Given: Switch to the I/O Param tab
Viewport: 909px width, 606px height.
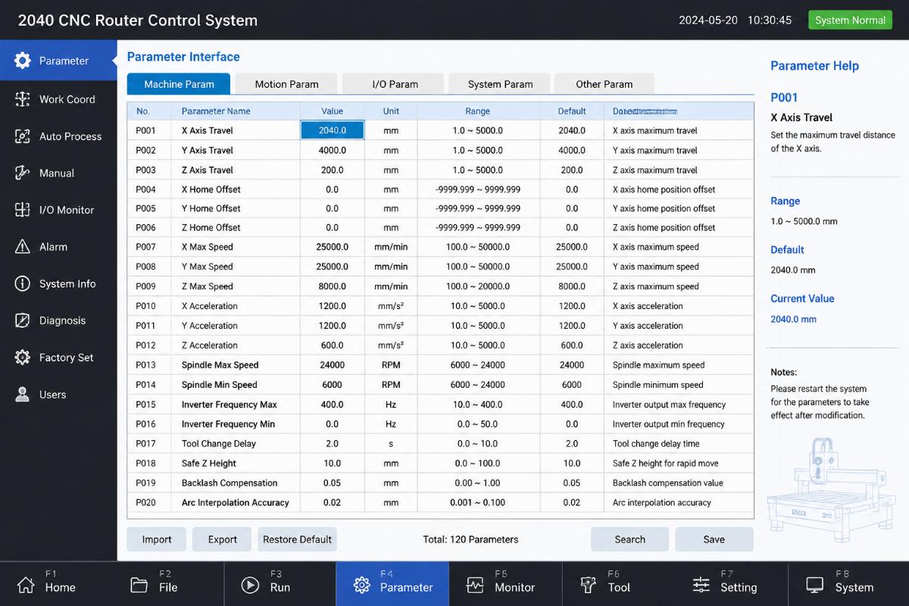Looking at the screenshot, I should point(395,84).
